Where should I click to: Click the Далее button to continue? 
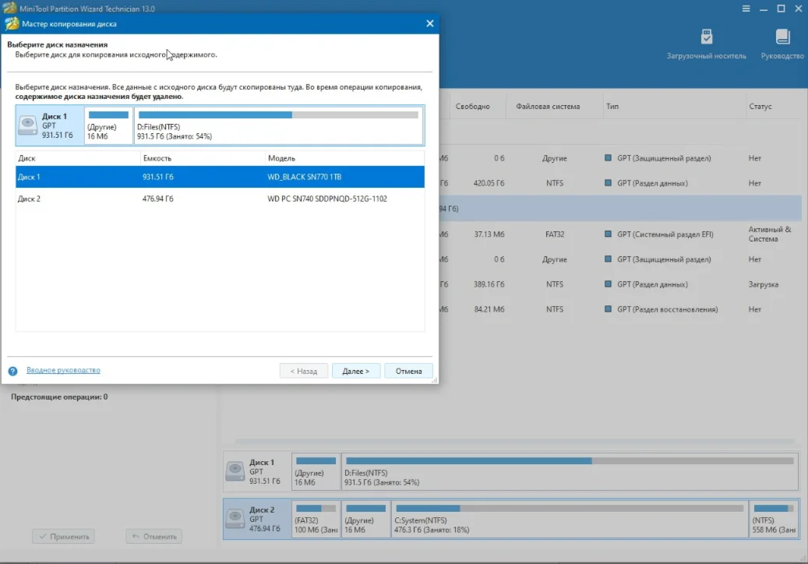(356, 370)
